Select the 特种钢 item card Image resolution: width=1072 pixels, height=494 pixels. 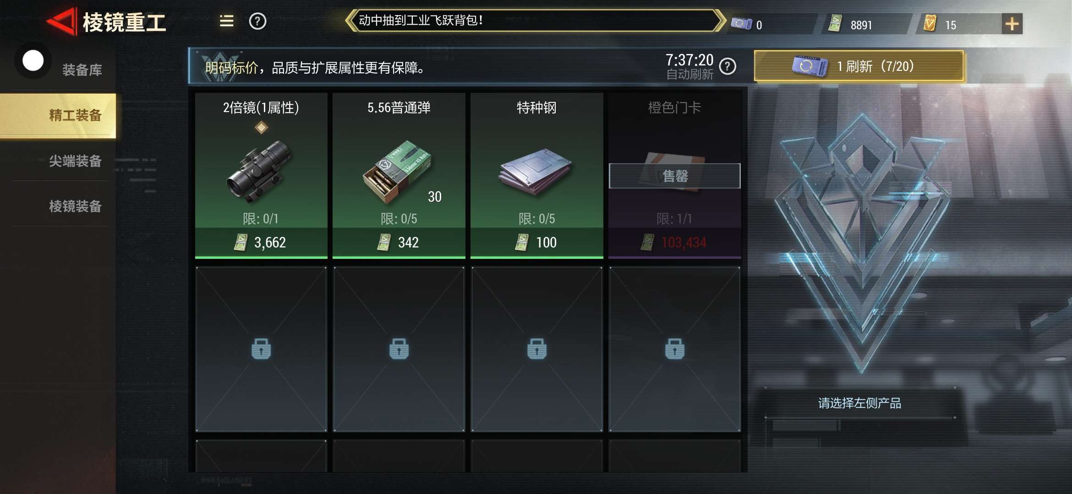pyautogui.click(x=537, y=176)
